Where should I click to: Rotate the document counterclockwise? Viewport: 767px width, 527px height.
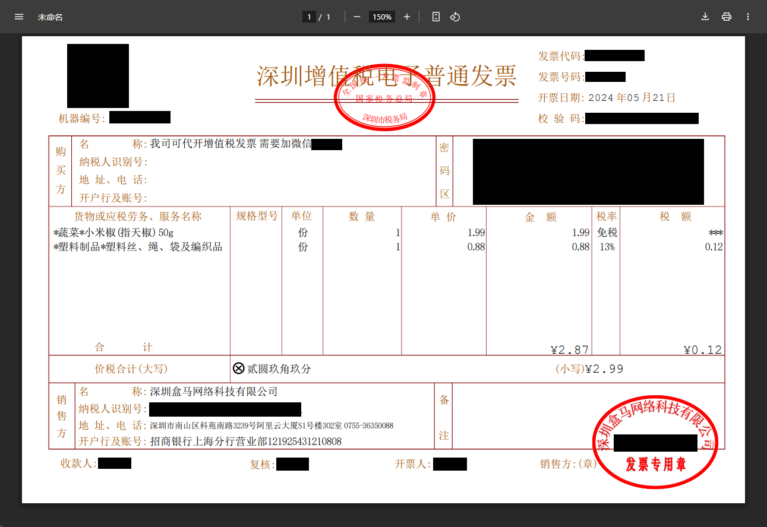tap(455, 17)
